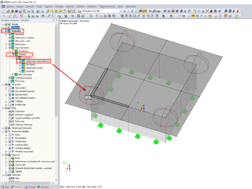
Task: Click the Save diskette icon
Action: pos(20,11)
